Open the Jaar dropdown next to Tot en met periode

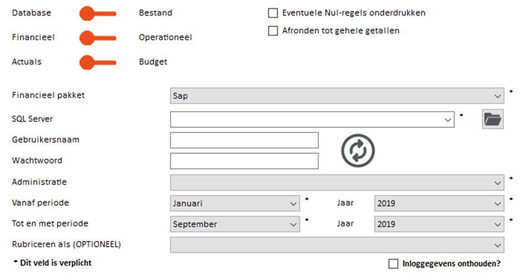point(439,224)
